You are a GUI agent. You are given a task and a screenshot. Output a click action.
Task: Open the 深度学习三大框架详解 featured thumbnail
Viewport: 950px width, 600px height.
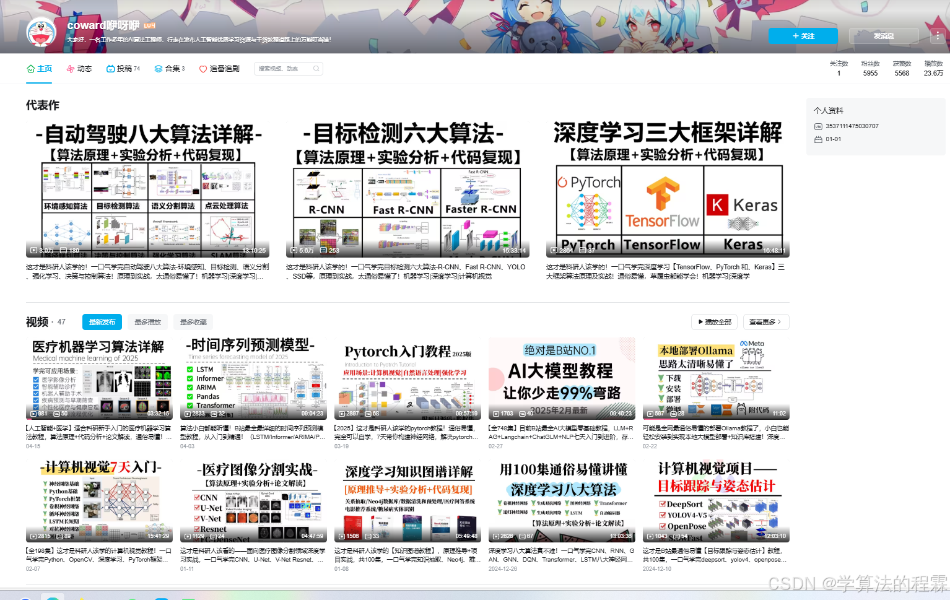pos(668,189)
